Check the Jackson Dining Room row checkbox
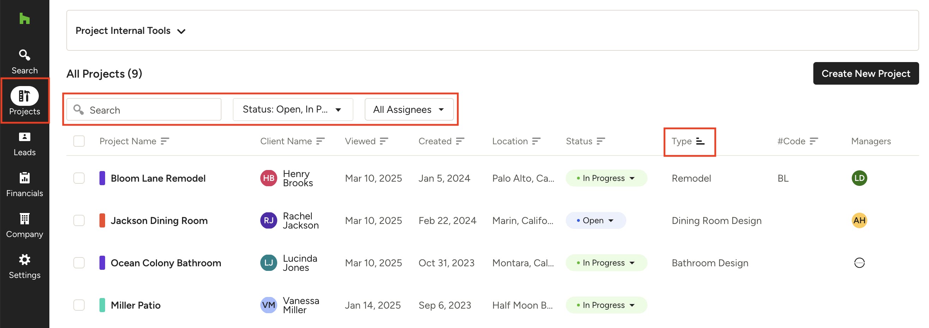Image resolution: width=929 pixels, height=328 pixels. (79, 220)
